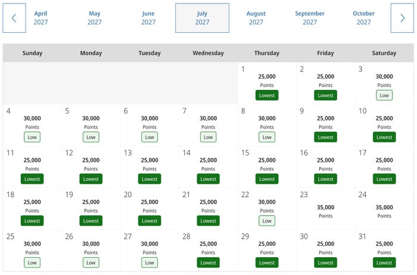417x275 pixels.
Task: Pick July 31 Lowest badge
Action: point(384,262)
